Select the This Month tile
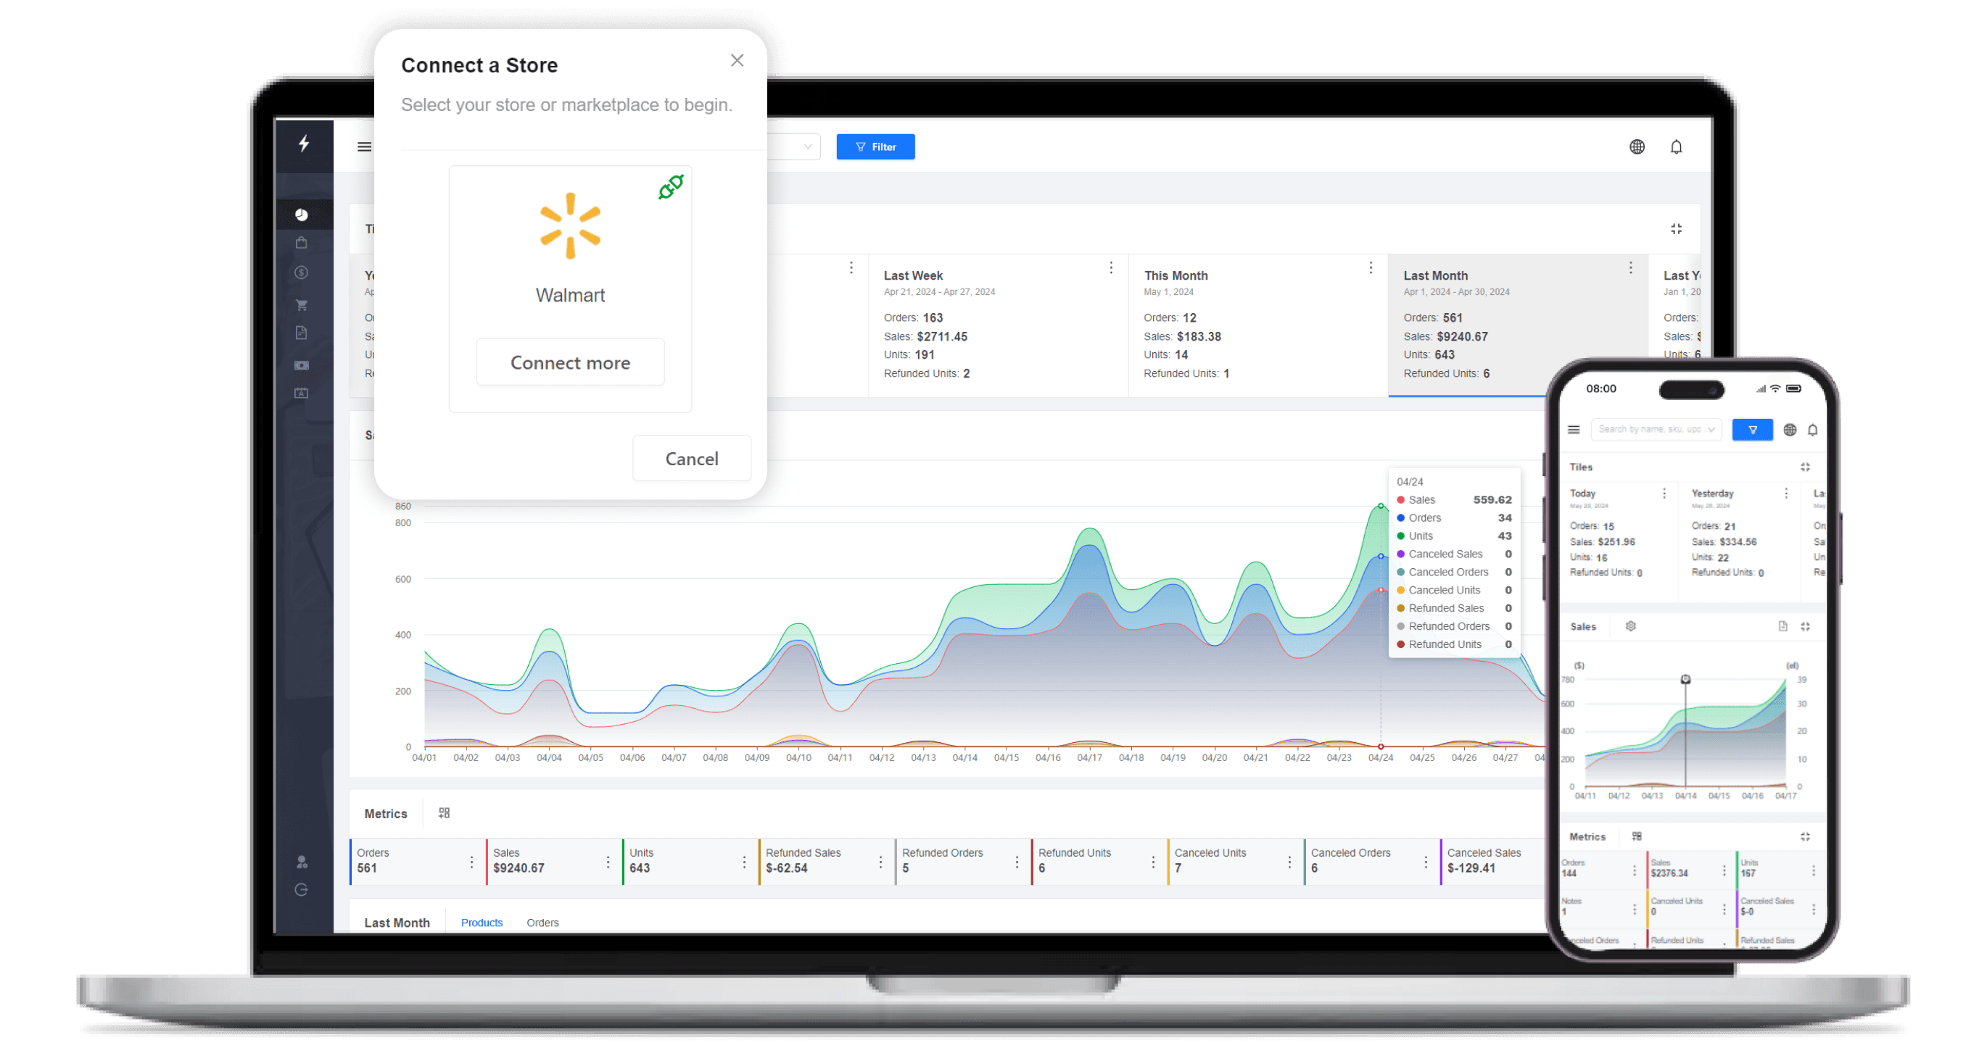This screenshot has width=1987, height=1061. coord(1258,325)
